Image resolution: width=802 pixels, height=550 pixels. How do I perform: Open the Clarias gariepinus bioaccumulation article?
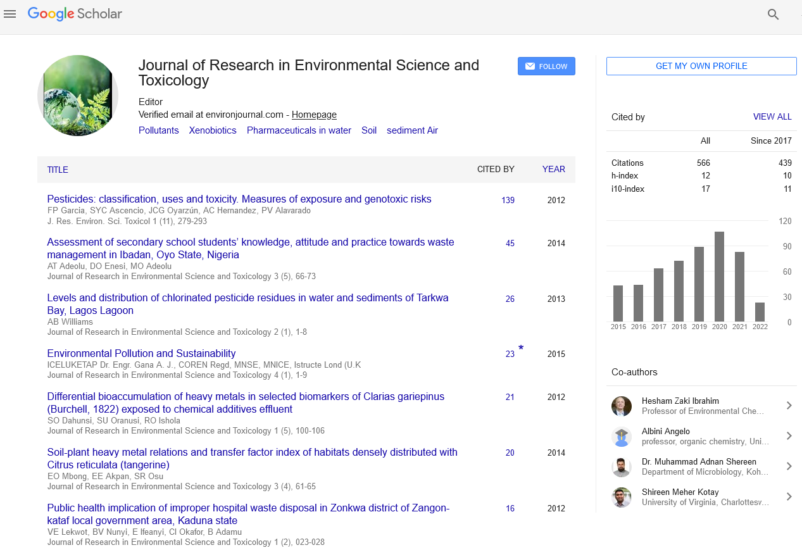tap(246, 403)
